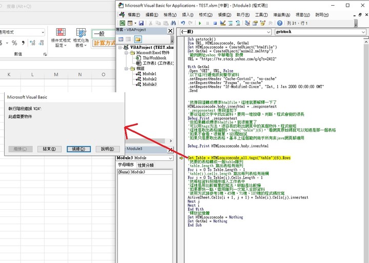The height and width of the screenshot is (263, 369).
Task: Reset execution with the blue stop icon
Action: click(215, 23)
